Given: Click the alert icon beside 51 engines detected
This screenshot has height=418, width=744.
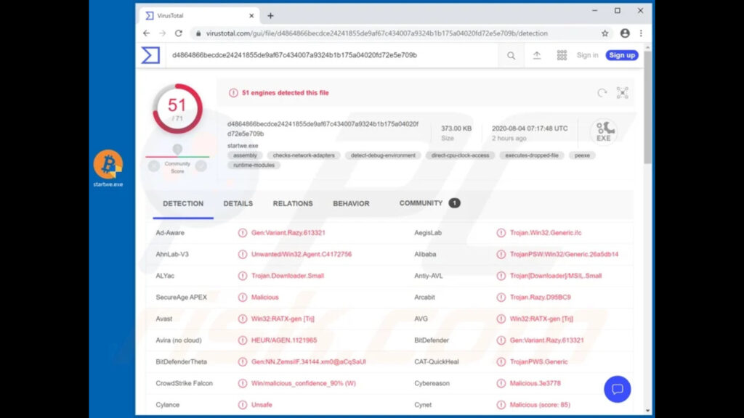Looking at the screenshot, I should pos(233,93).
